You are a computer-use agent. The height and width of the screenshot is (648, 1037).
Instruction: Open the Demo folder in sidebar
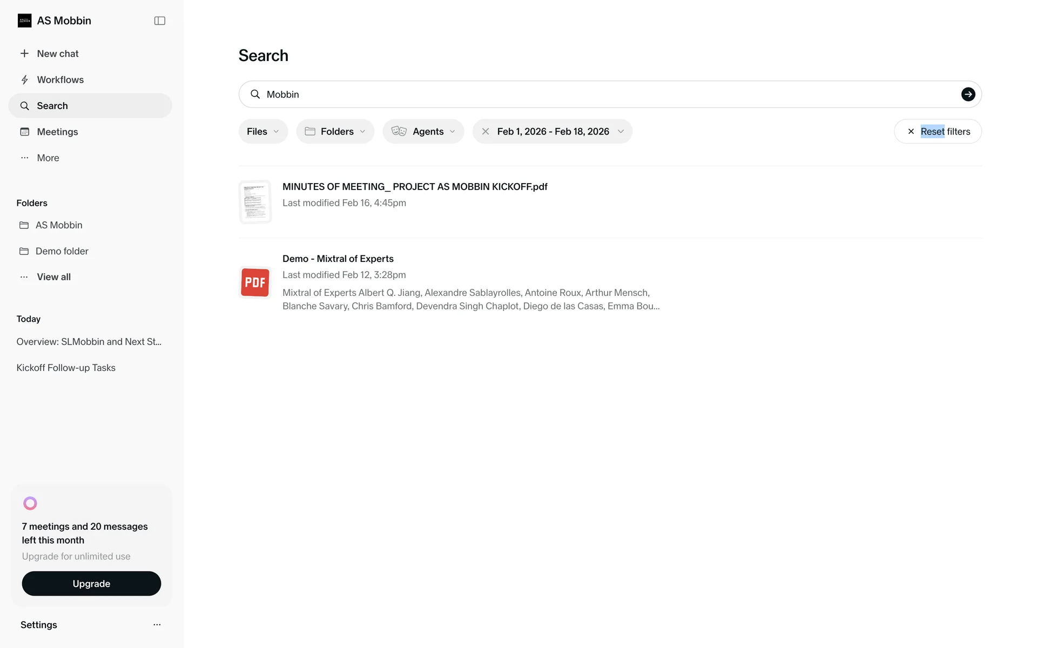(62, 251)
